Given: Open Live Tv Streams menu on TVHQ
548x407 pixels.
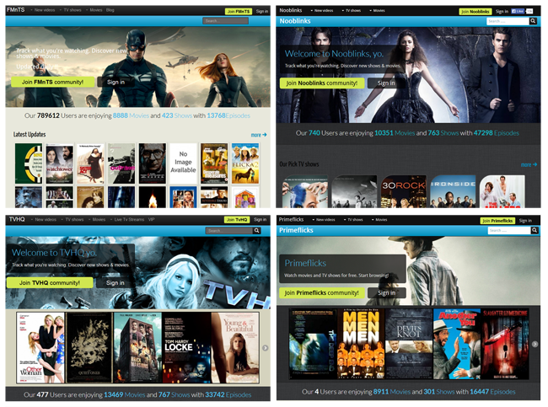Looking at the screenshot, I should point(127,220).
